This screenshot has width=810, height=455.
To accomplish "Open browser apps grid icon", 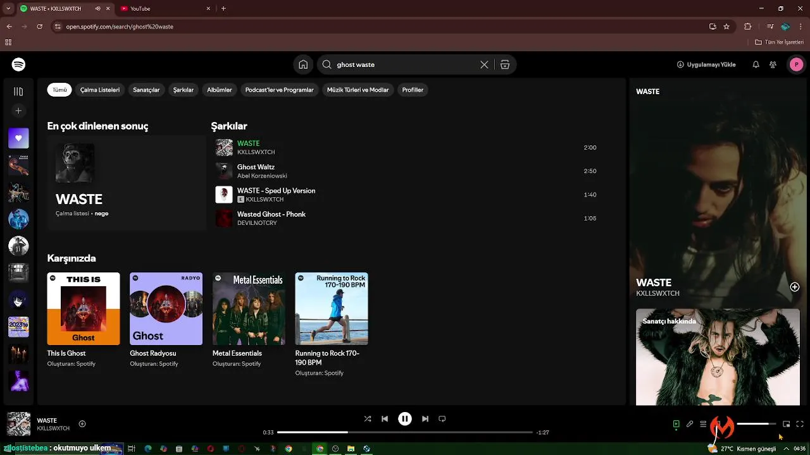I will [8, 42].
